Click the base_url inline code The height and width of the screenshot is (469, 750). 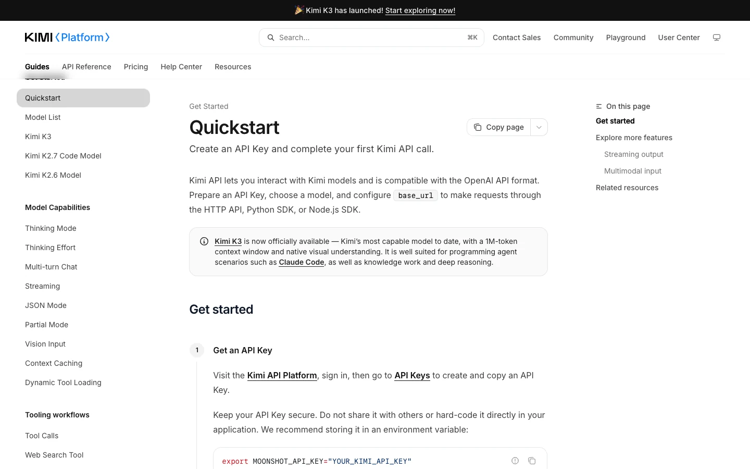tap(416, 195)
